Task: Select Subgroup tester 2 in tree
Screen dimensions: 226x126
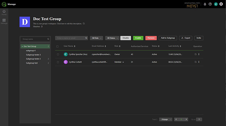Action: [33, 59]
